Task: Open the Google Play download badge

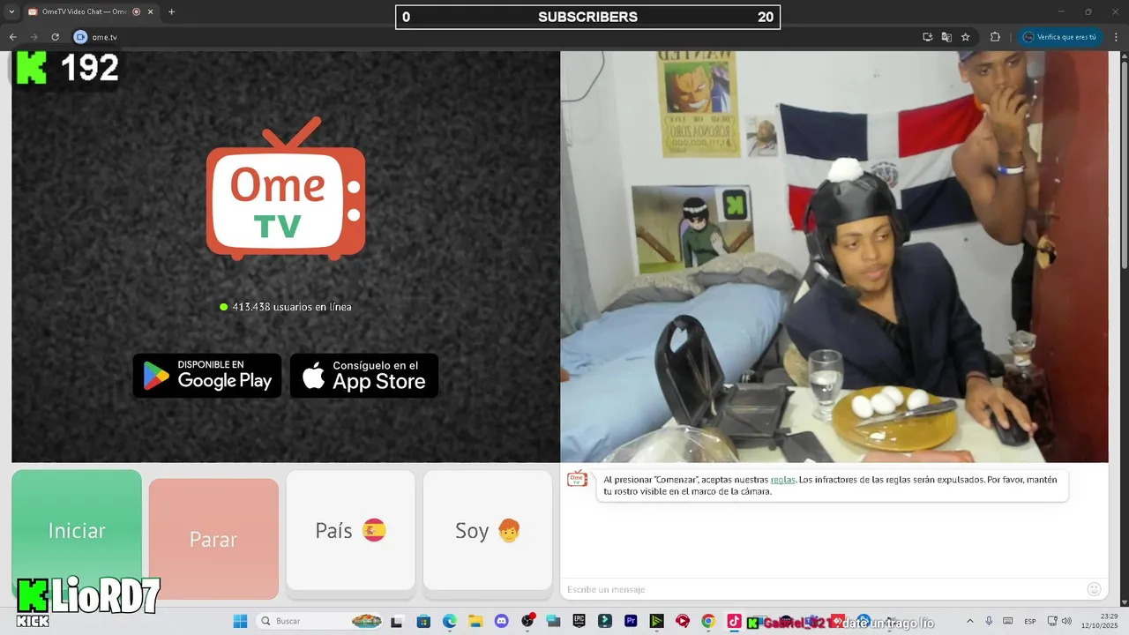Action: tap(207, 376)
